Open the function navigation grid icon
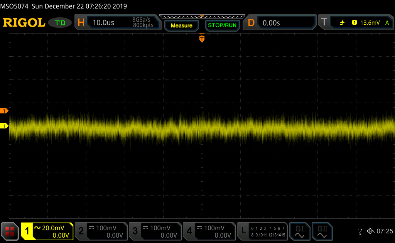This screenshot has width=395, height=243. 10,231
